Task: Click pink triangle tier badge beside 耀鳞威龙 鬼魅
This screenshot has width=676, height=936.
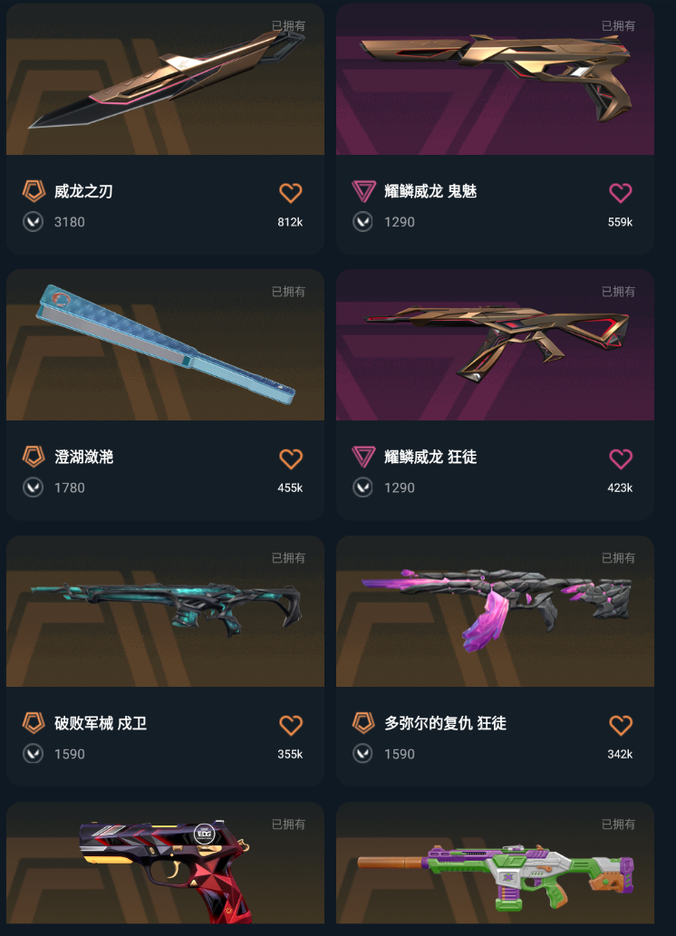Action: click(363, 191)
